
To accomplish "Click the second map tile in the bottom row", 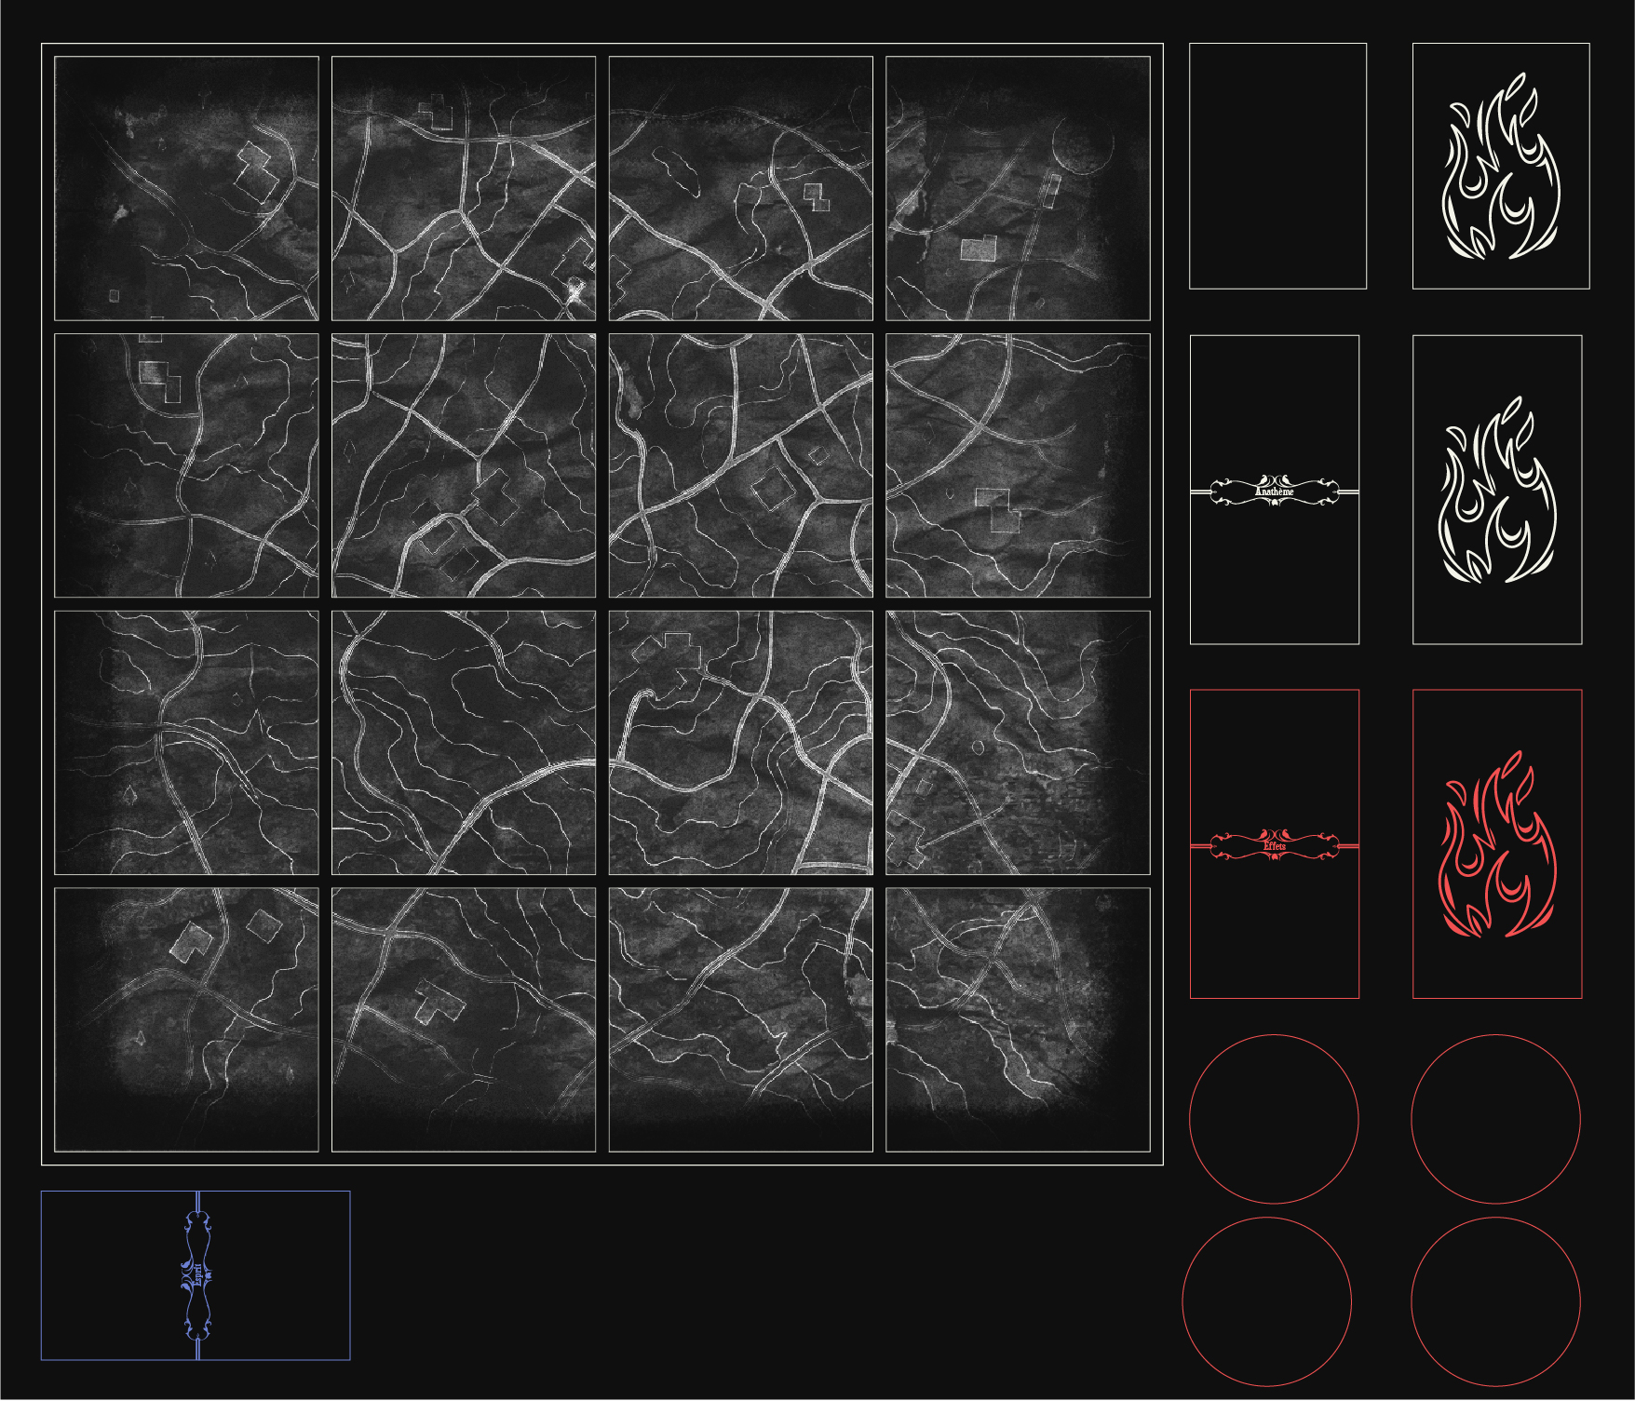I will pyautogui.click(x=464, y=1019).
